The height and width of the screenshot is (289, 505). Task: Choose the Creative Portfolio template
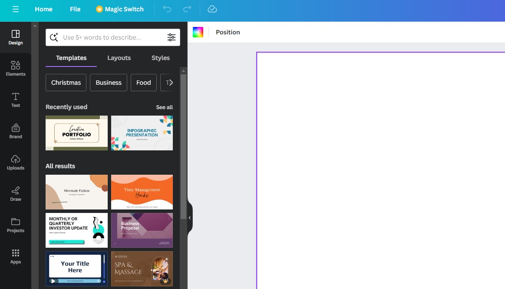(77, 133)
